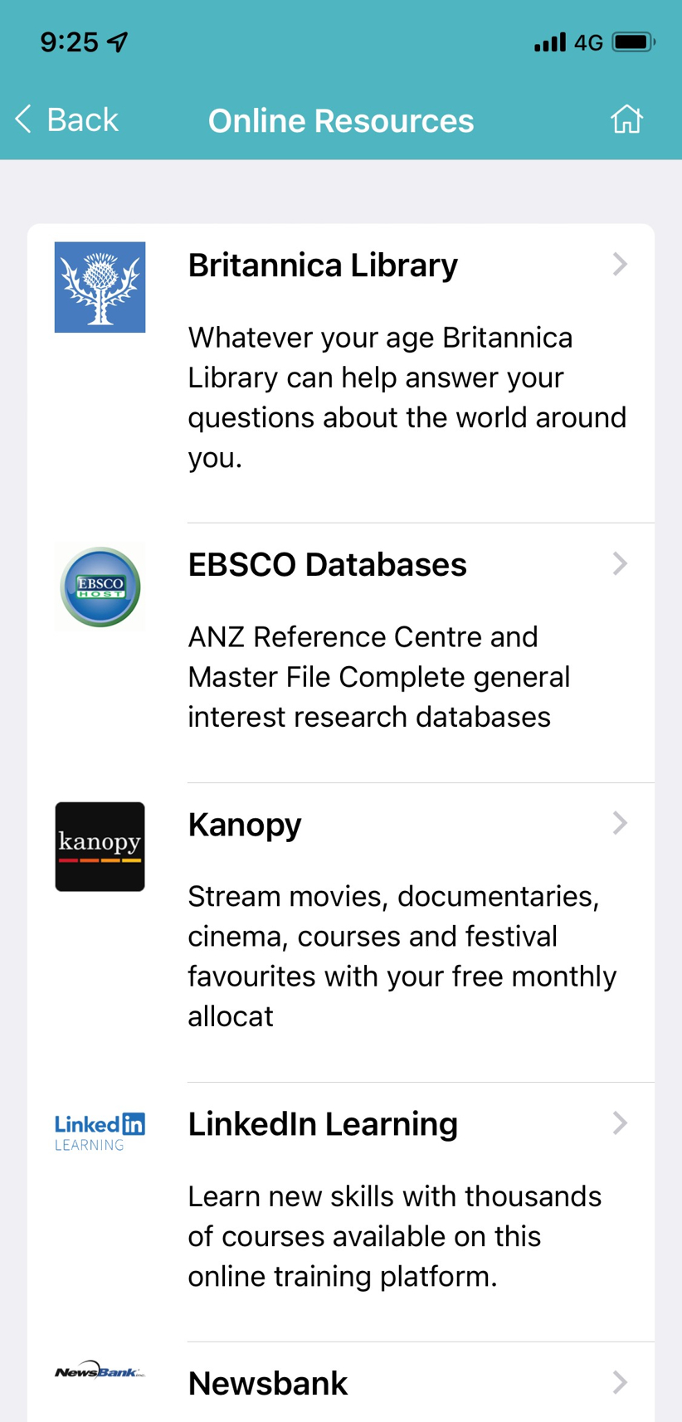Tap chevron next to LinkedIn Learning
Viewport: 682px width, 1422px height.
620,1123
